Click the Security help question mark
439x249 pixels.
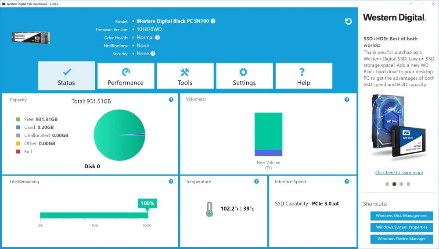click(x=153, y=53)
